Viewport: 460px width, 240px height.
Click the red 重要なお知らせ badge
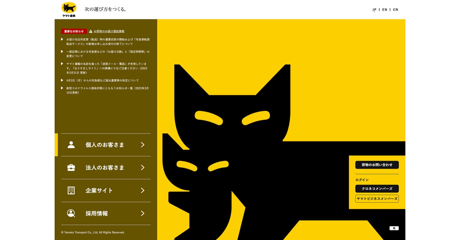[x=74, y=31]
